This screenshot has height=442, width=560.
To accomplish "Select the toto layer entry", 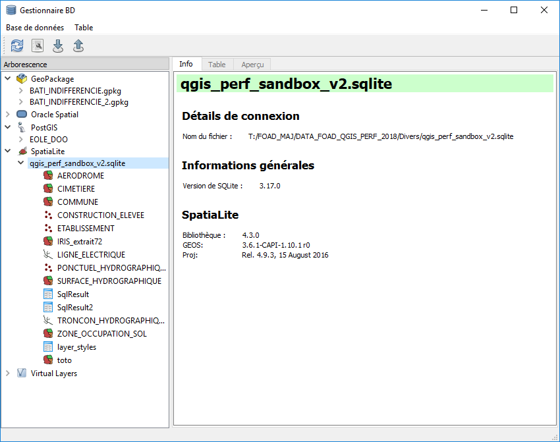I will tap(65, 360).
